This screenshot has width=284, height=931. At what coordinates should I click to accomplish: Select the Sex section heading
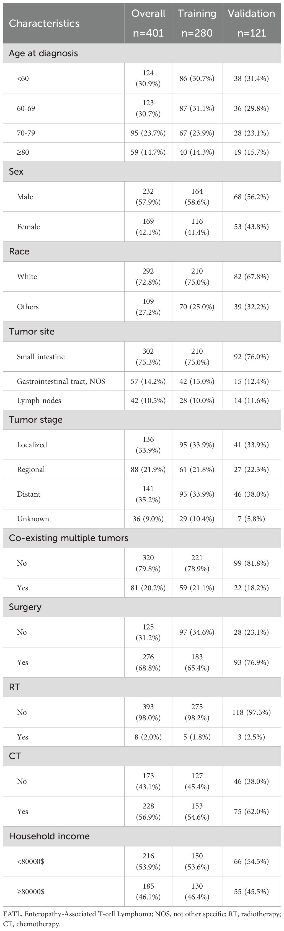click(16, 171)
